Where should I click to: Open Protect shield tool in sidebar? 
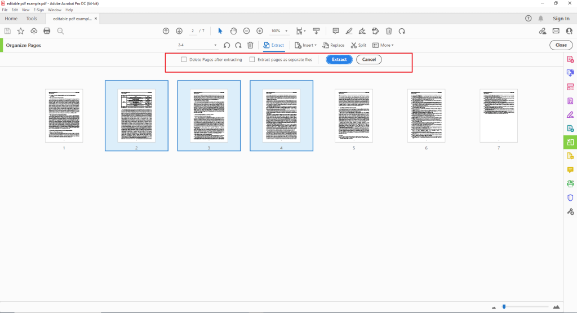(x=570, y=198)
